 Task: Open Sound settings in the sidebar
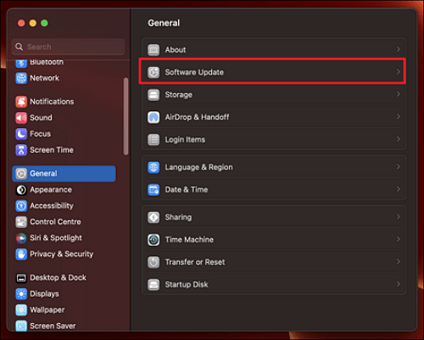(64, 118)
